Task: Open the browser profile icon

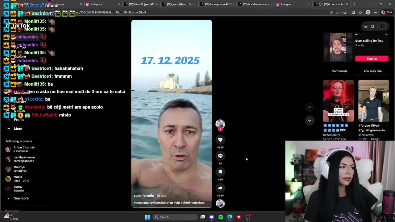Action: [368, 12]
